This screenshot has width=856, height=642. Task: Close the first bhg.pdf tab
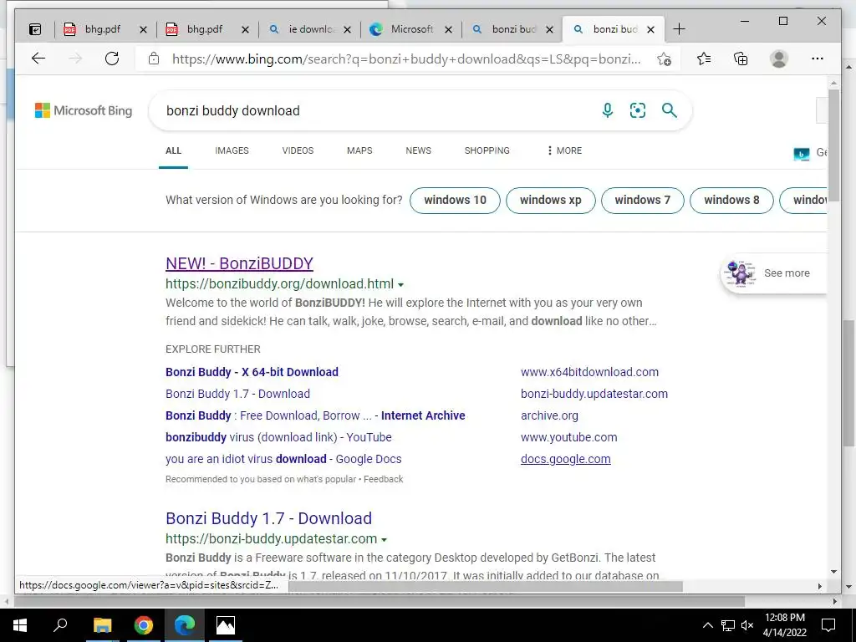(x=143, y=29)
